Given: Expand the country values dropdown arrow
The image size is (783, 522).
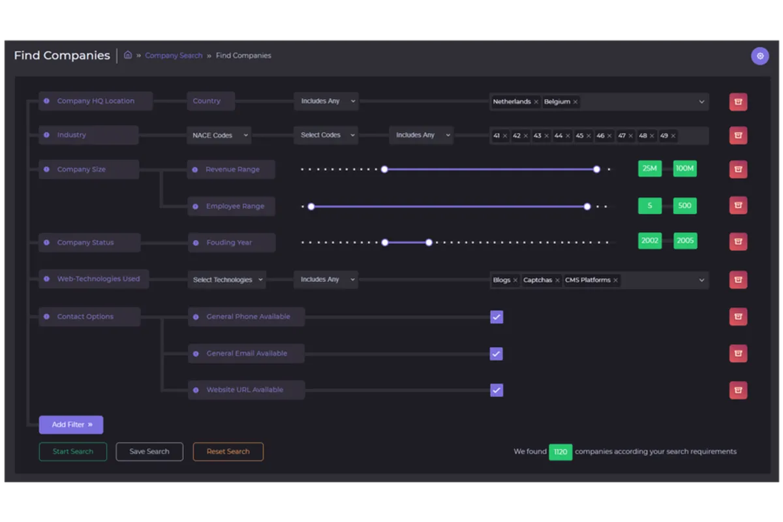Looking at the screenshot, I should [x=702, y=102].
